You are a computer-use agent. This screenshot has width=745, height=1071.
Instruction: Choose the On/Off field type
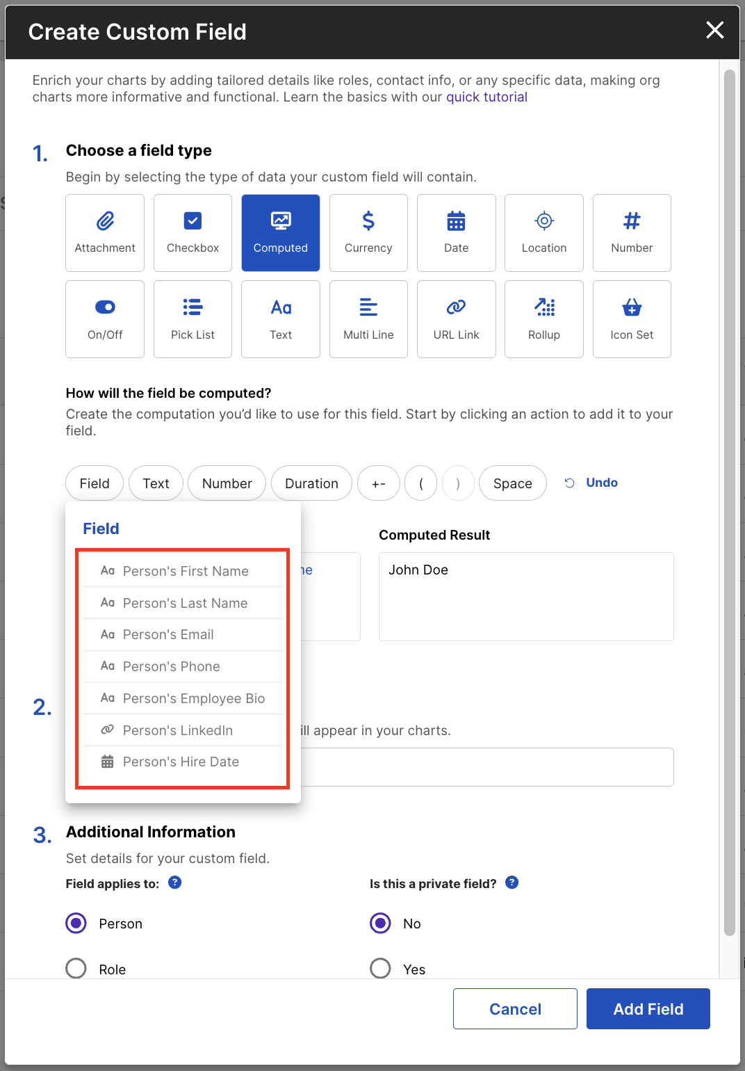105,319
